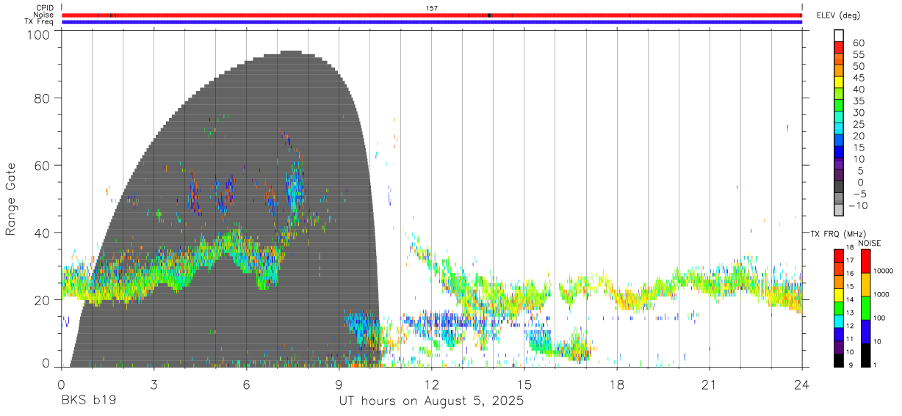Image resolution: width=902 pixels, height=416 pixels.
Task: Click the light gray bottom elevation cell above -10
Action: (x=839, y=211)
